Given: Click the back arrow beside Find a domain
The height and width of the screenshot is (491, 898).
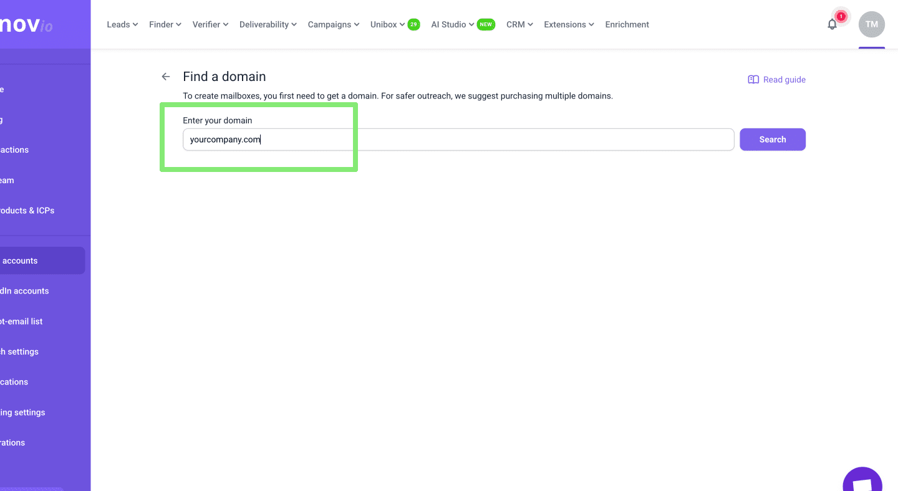Looking at the screenshot, I should tap(166, 77).
